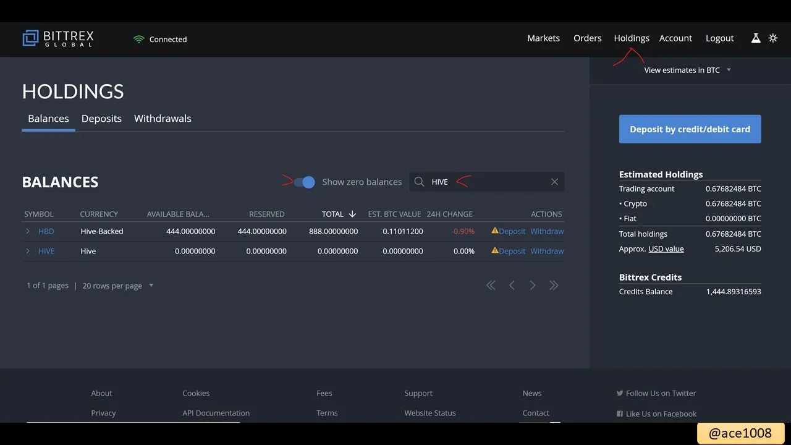
Task: Click the Facebook icon in footer
Action: pyautogui.click(x=620, y=413)
